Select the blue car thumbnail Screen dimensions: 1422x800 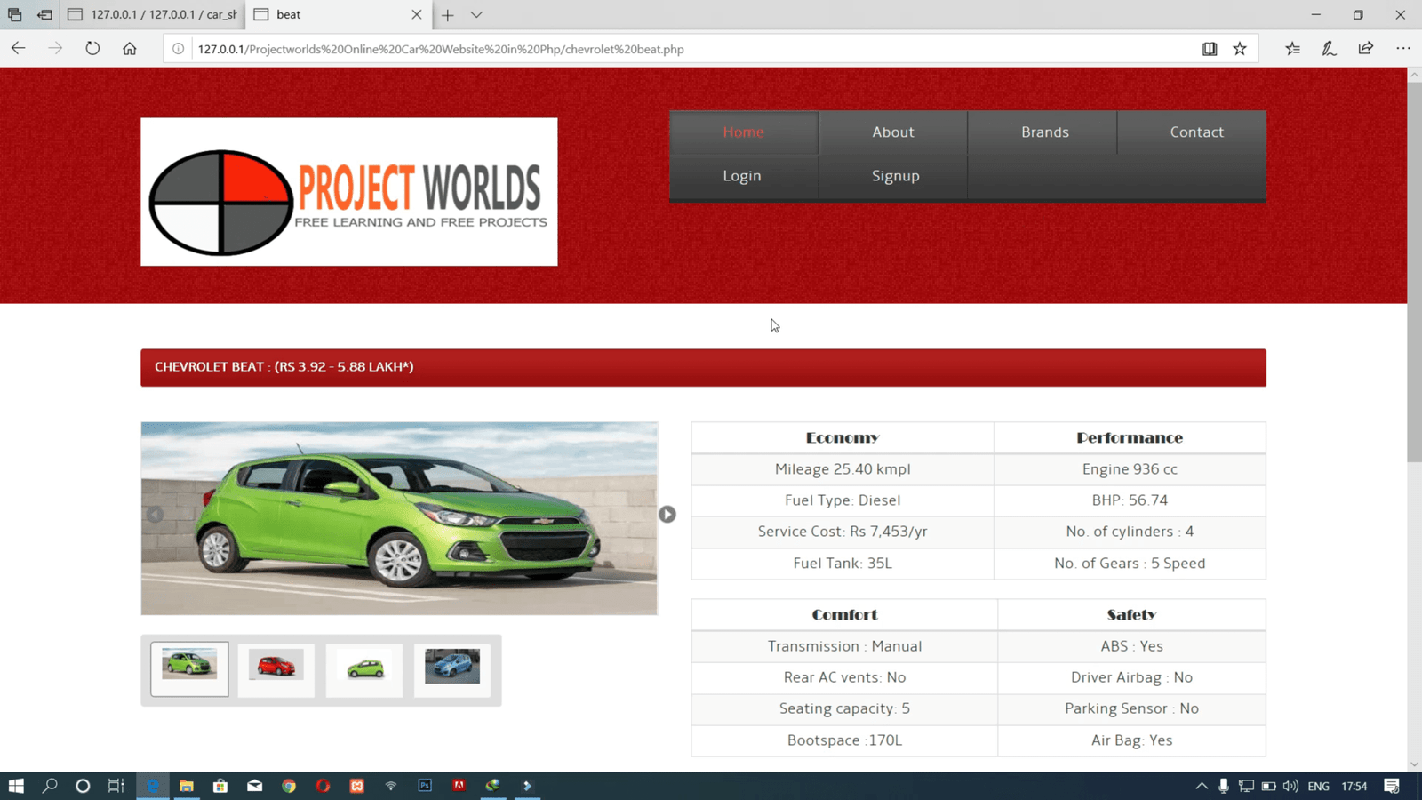point(451,668)
